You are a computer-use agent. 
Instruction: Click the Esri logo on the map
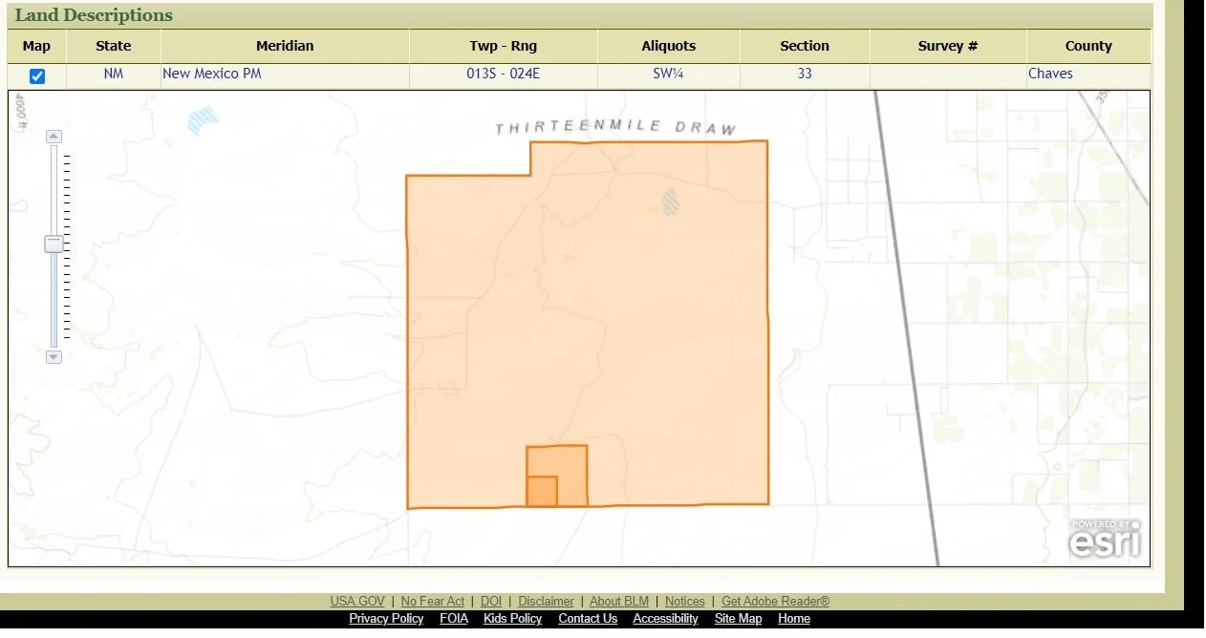[x=1105, y=539]
